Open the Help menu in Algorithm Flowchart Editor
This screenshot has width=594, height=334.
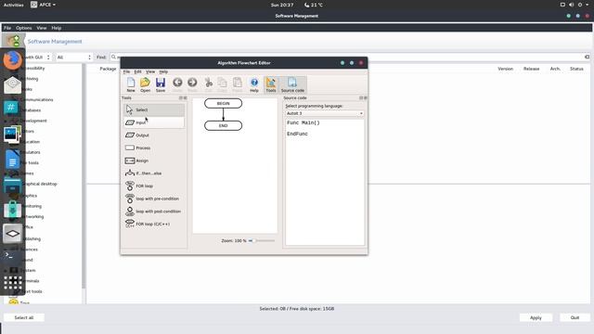163,71
